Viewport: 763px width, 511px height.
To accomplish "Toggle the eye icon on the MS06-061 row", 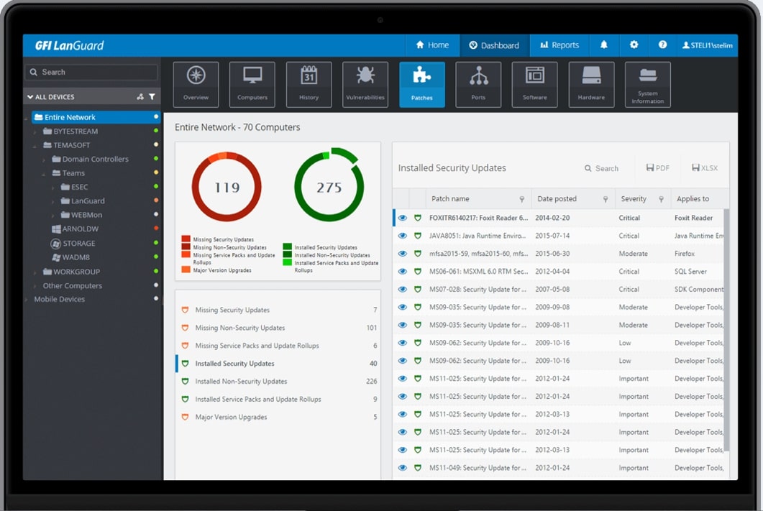I will pos(403,271).
